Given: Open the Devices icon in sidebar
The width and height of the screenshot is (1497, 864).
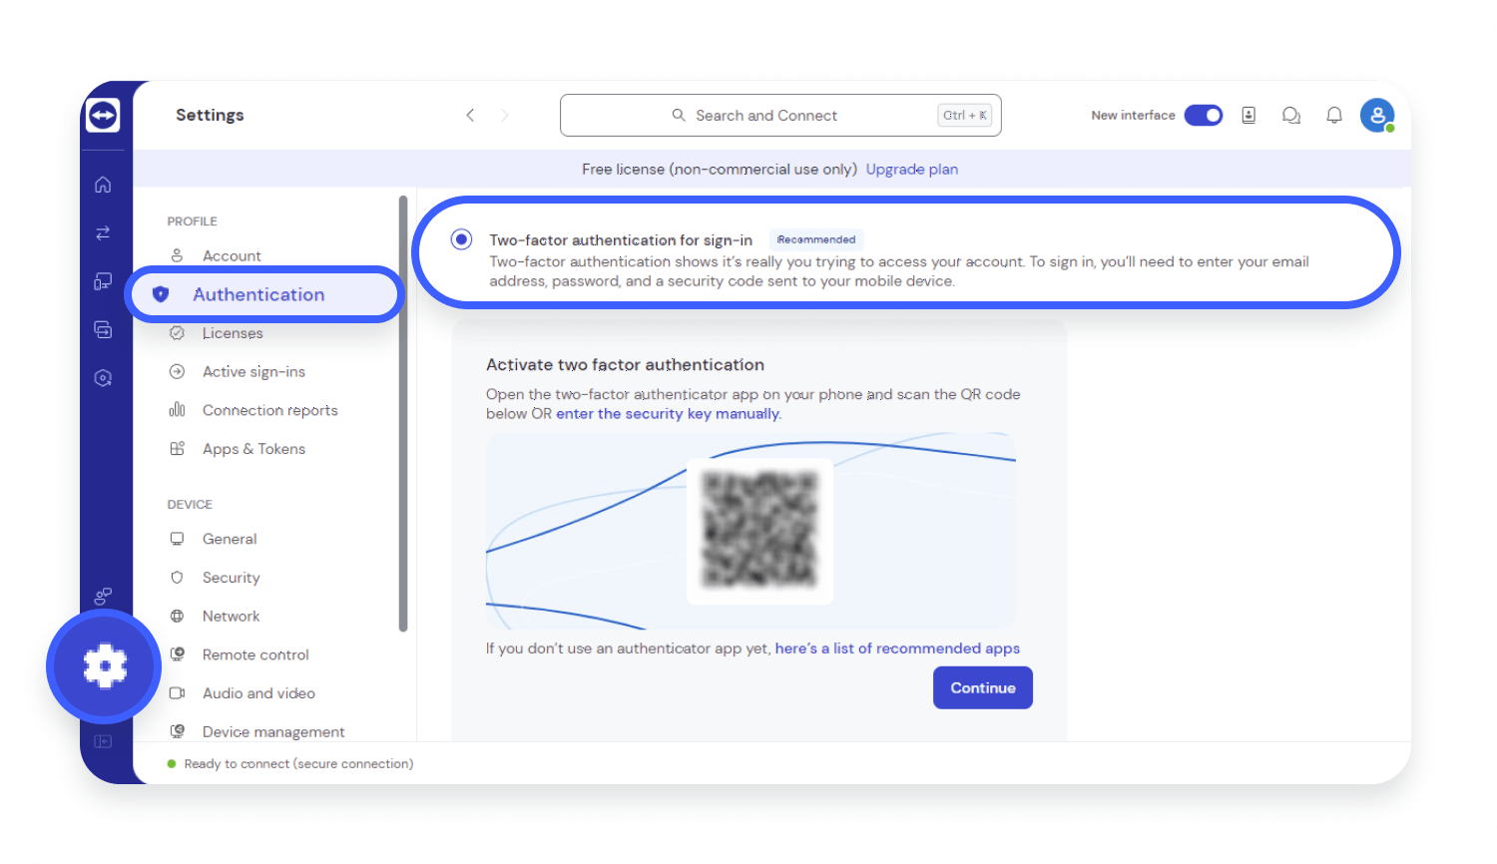Looking at the screenshot, I should click(103, 281).
